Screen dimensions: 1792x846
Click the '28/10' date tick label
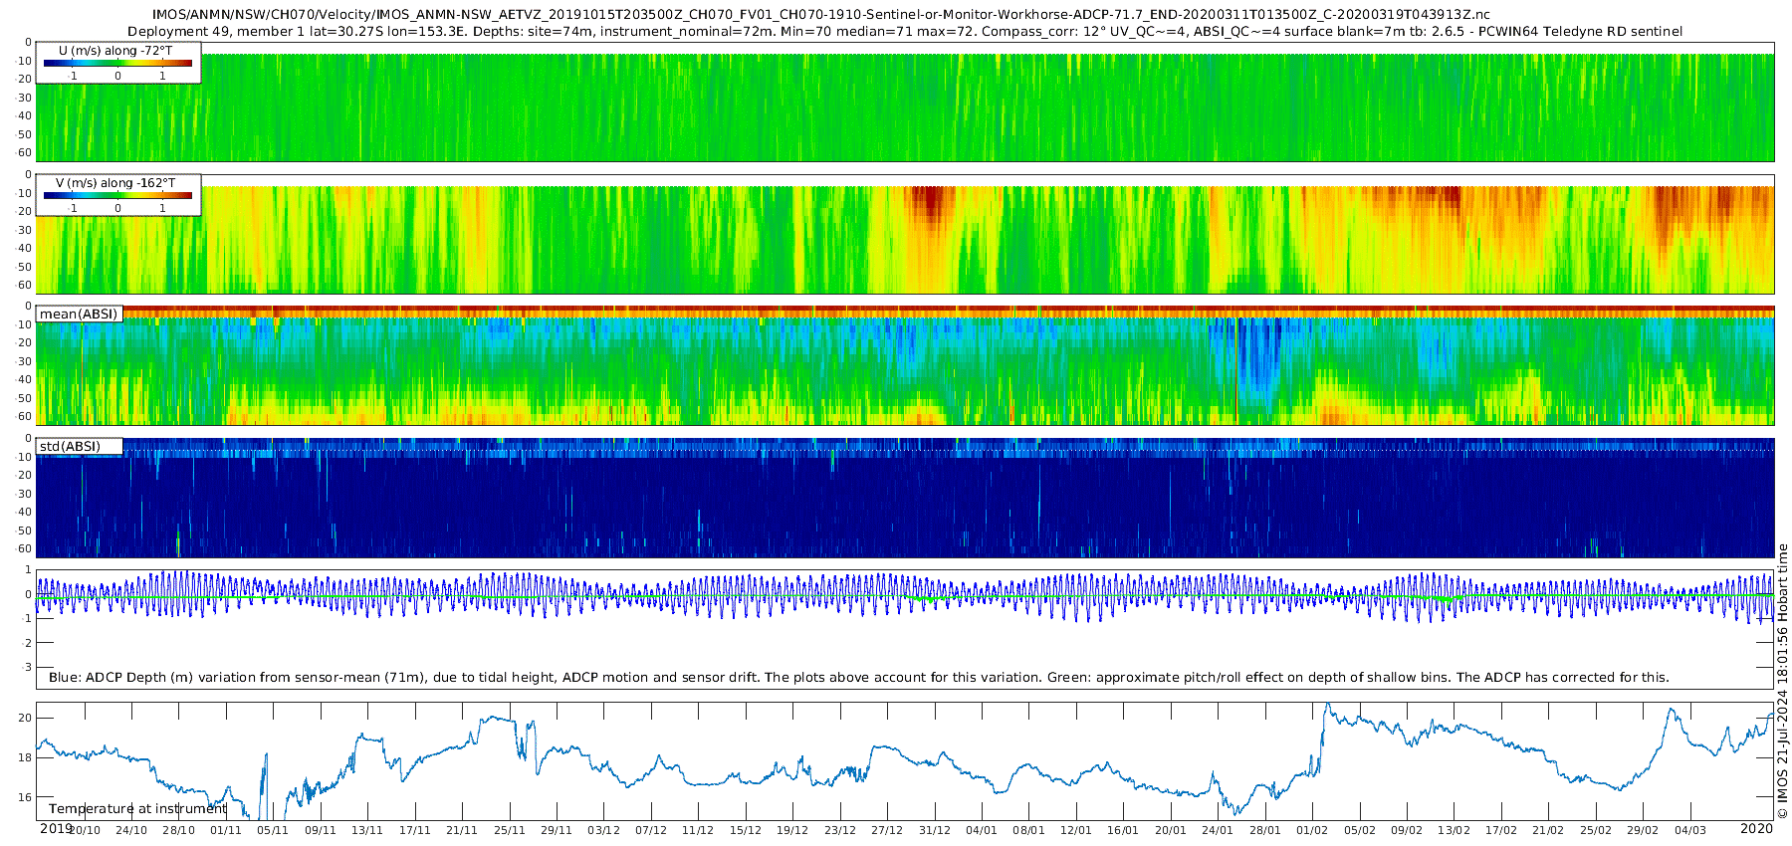179,830
